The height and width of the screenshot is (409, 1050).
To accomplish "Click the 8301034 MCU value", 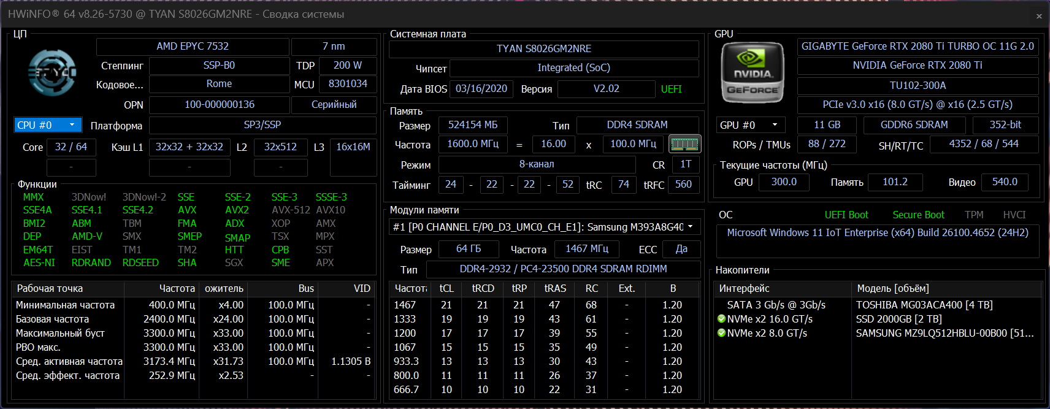I will click(x=347, y=84).
